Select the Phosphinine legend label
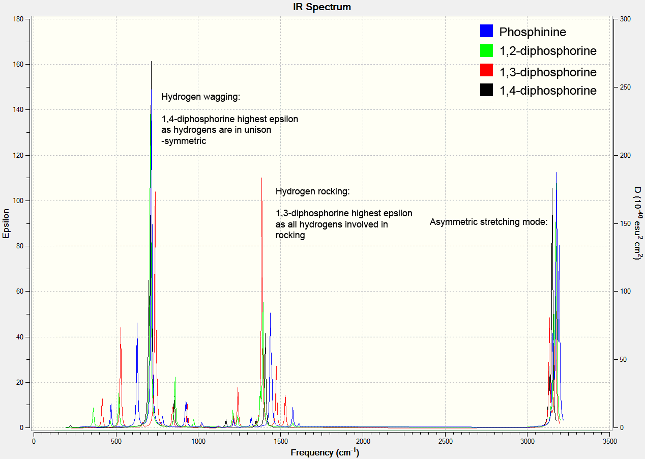 (533, 32)
